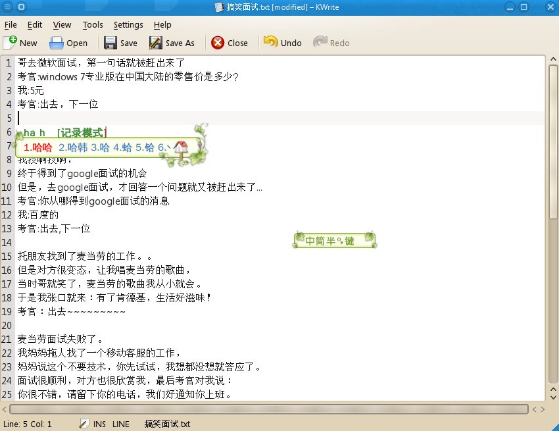Open the Help menu
The width and height of the screenshot is (559, 431).
(162, 24)
